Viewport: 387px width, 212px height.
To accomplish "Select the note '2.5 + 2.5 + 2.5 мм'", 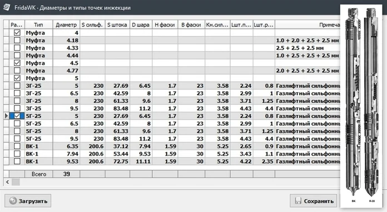I will pos(300,48).
